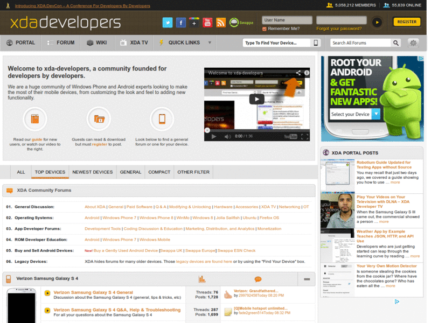
Task: Click the guide book circle icon
Action: (x=35, y=119)
